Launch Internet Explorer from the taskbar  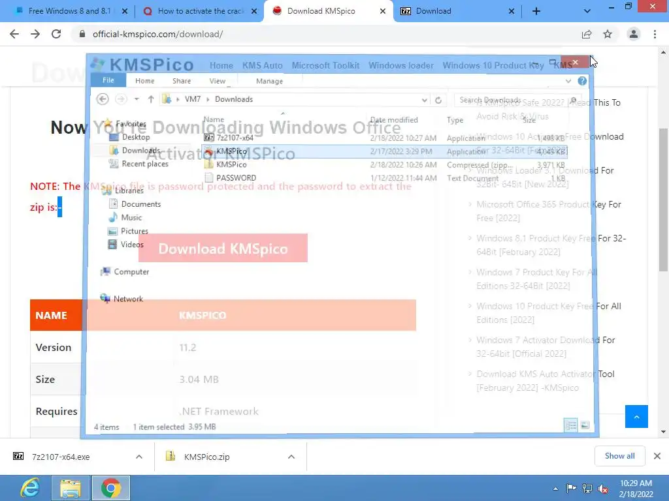[x=30, y=488]
